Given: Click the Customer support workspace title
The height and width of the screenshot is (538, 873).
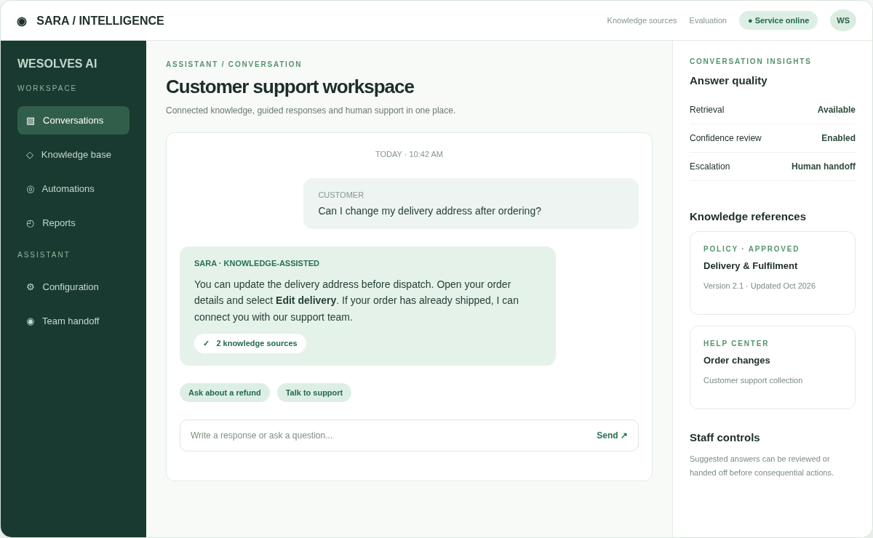Looking at the screenshot, I should [x=290, y=87].
